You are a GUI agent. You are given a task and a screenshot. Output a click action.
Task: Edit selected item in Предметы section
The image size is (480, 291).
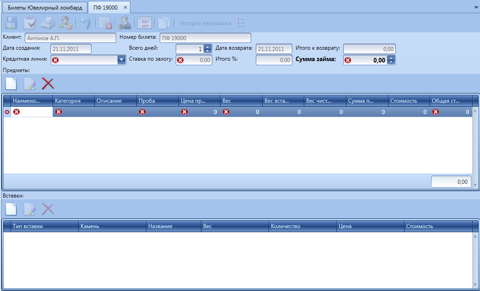tap(30, 83)
